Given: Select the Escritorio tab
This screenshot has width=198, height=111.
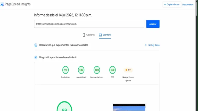Looking at the screenshot, I should click(x=105, y=35).
